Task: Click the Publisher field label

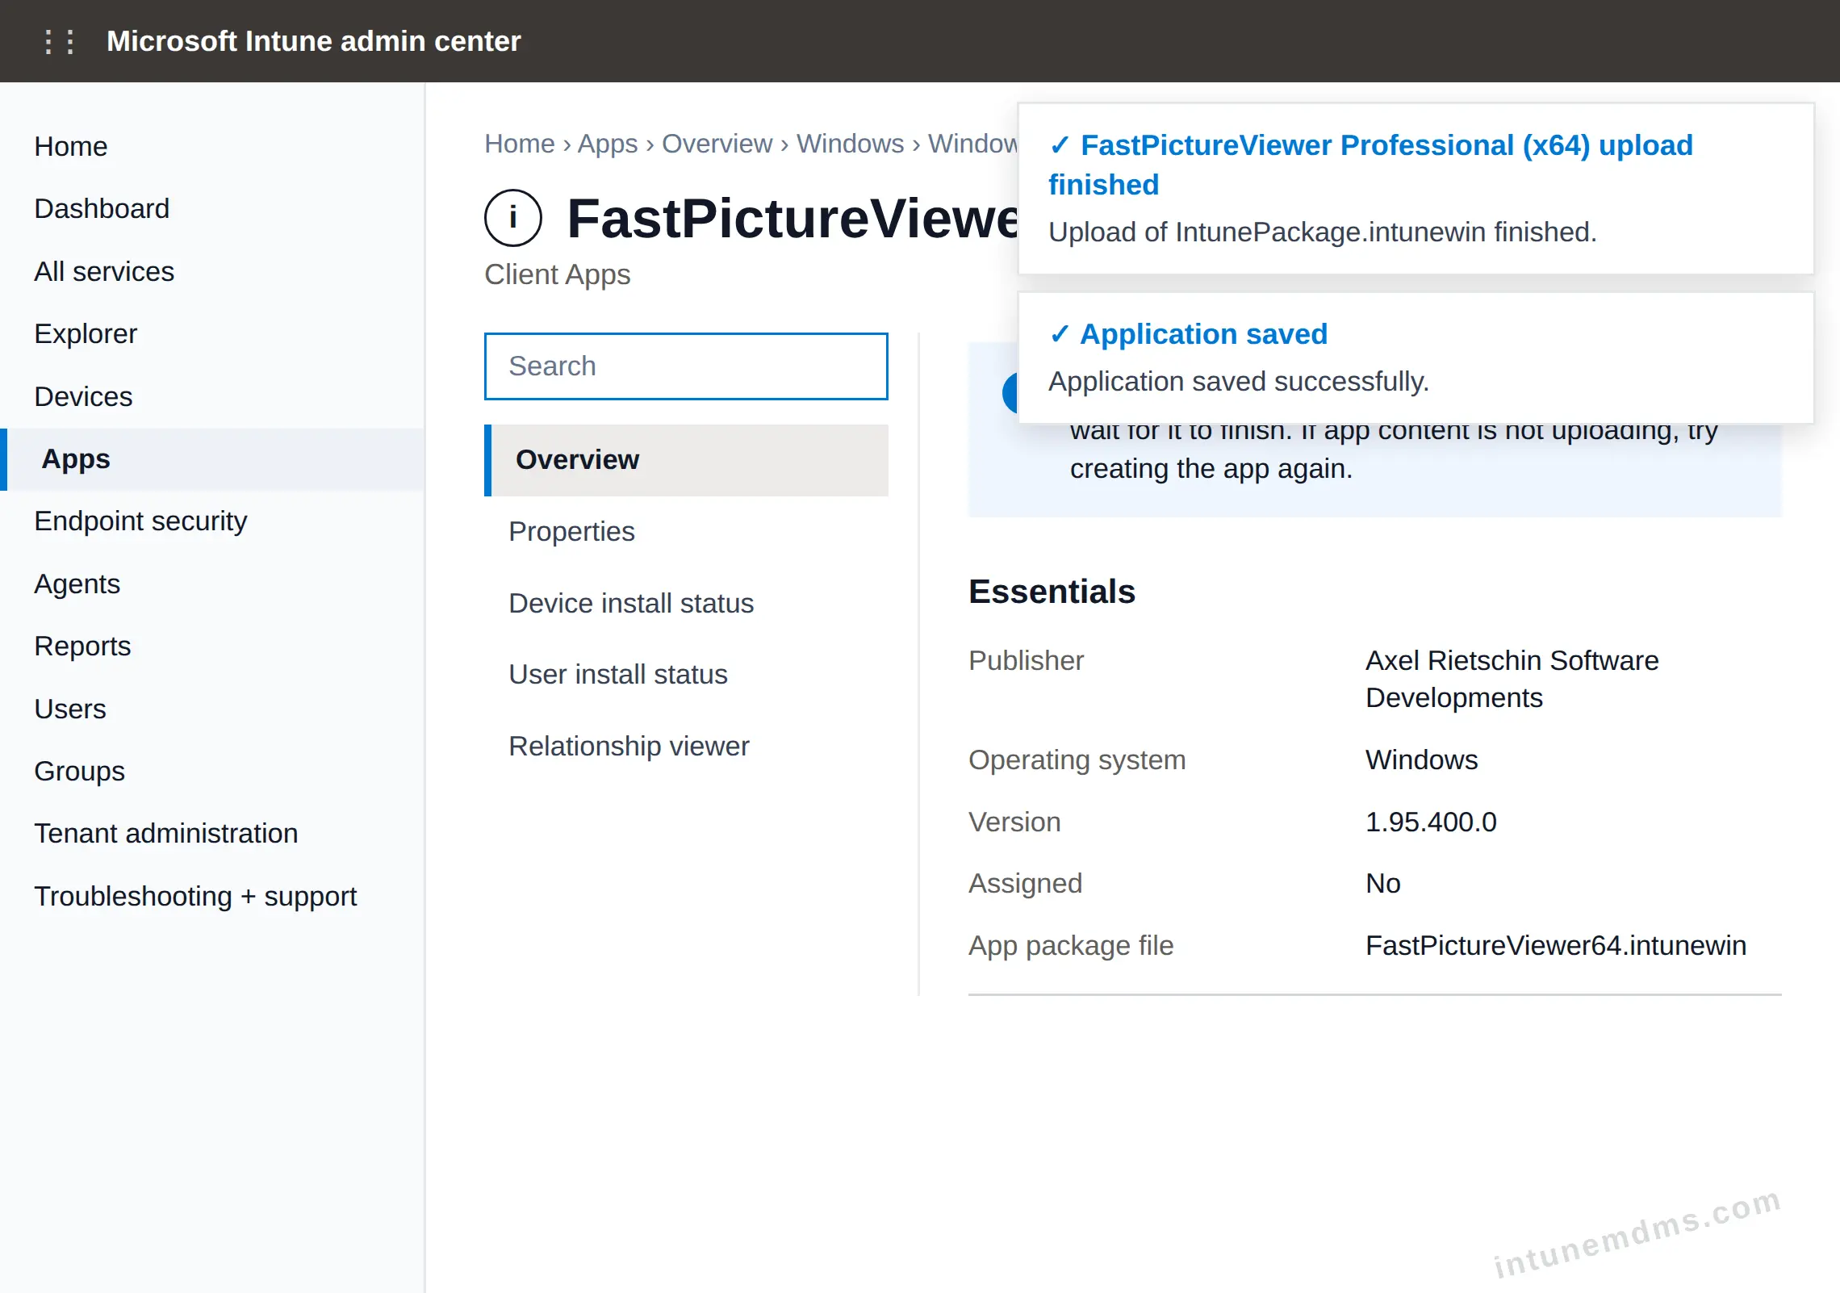Action: click(x=1026, y=660)
